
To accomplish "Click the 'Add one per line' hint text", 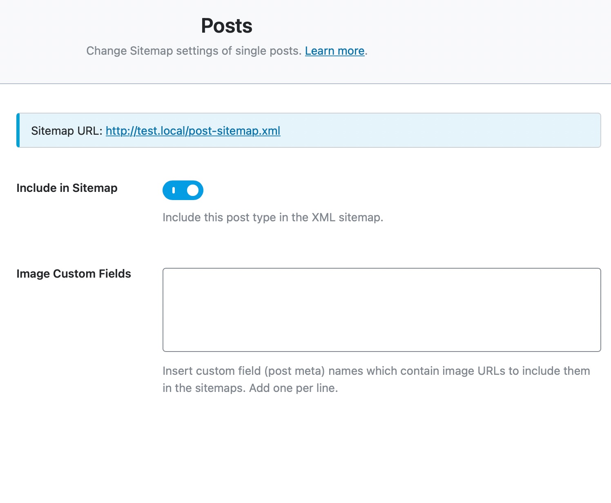I will (293, 388).
